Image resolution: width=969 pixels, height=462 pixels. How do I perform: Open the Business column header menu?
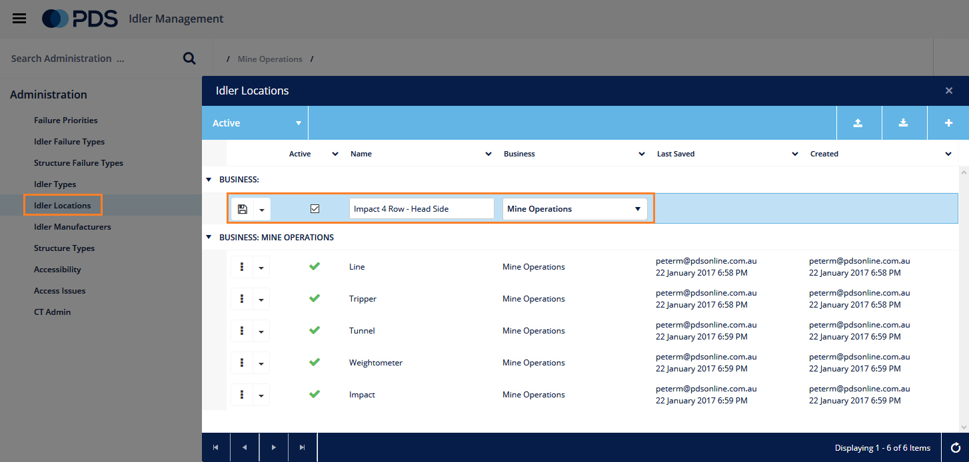[x=642, y=154]
